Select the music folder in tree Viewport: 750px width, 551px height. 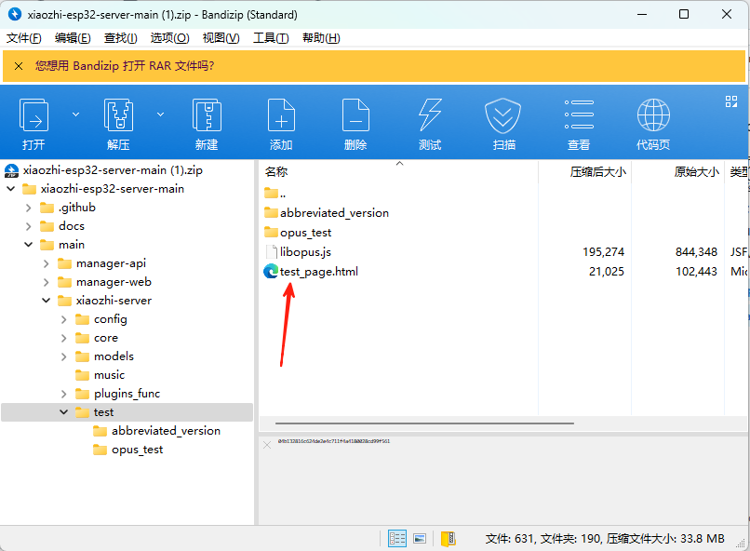[109, 375]
